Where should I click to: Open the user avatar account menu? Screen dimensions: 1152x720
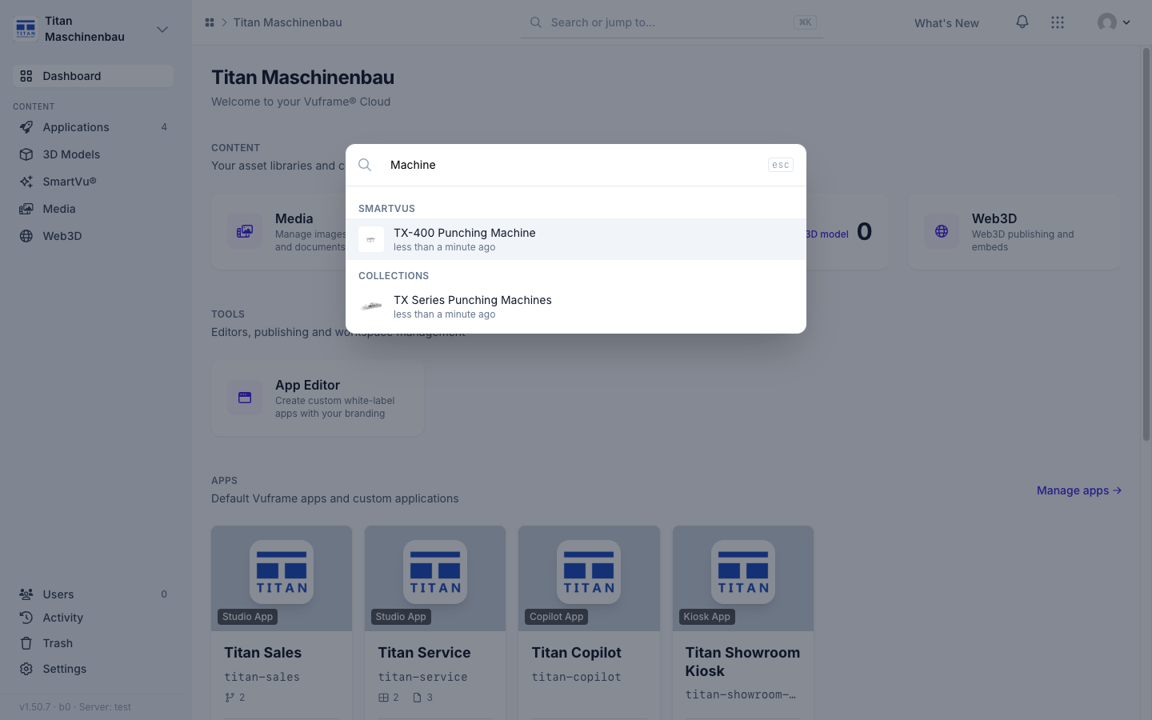coord(1114,22)
